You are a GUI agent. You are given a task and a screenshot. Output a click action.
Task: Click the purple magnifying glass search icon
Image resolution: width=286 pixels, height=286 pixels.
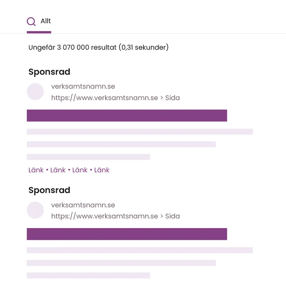[x=31, y=21]
